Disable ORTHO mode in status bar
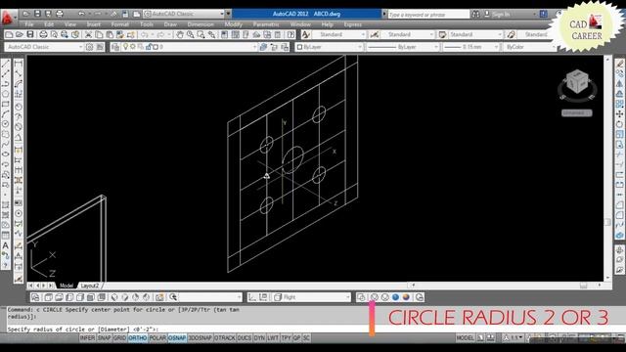Image resolution: width=626 pixels, height=352 pixels. click(x=138, y=338)
